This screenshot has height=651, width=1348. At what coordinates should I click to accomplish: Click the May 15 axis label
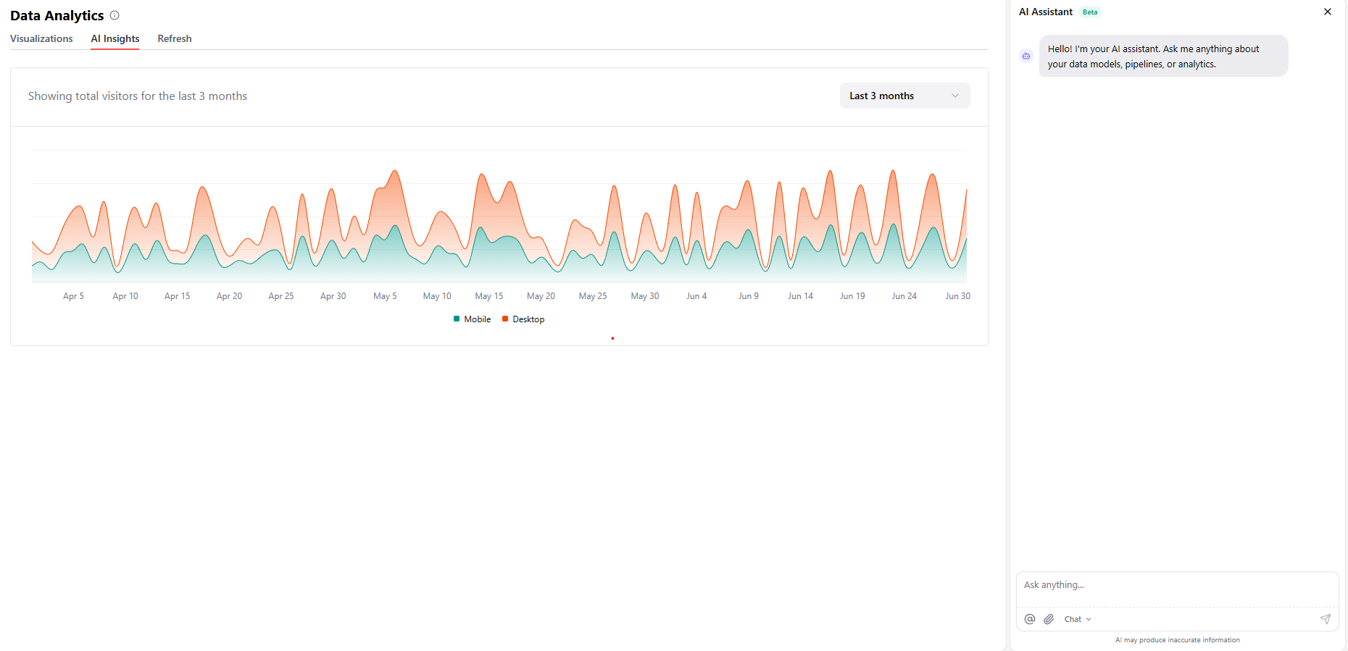pos(489,296)
